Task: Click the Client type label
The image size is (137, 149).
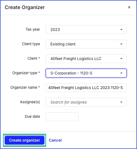Action: tap(31, 44)
